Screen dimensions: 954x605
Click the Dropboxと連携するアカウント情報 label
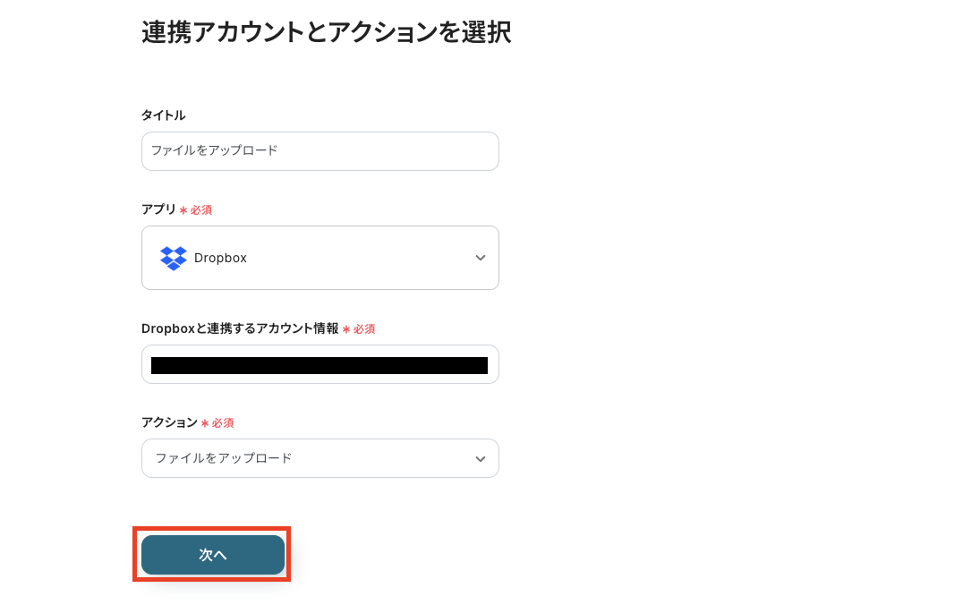pyautogui.click(x=240, y=328)
